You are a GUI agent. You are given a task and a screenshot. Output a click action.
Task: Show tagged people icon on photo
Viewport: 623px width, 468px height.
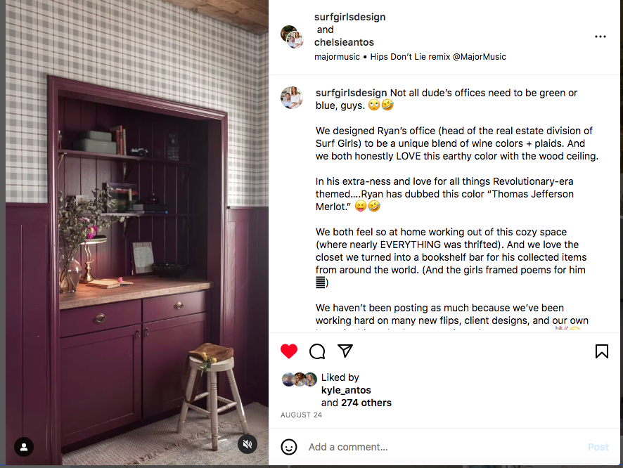pos(24,447)
